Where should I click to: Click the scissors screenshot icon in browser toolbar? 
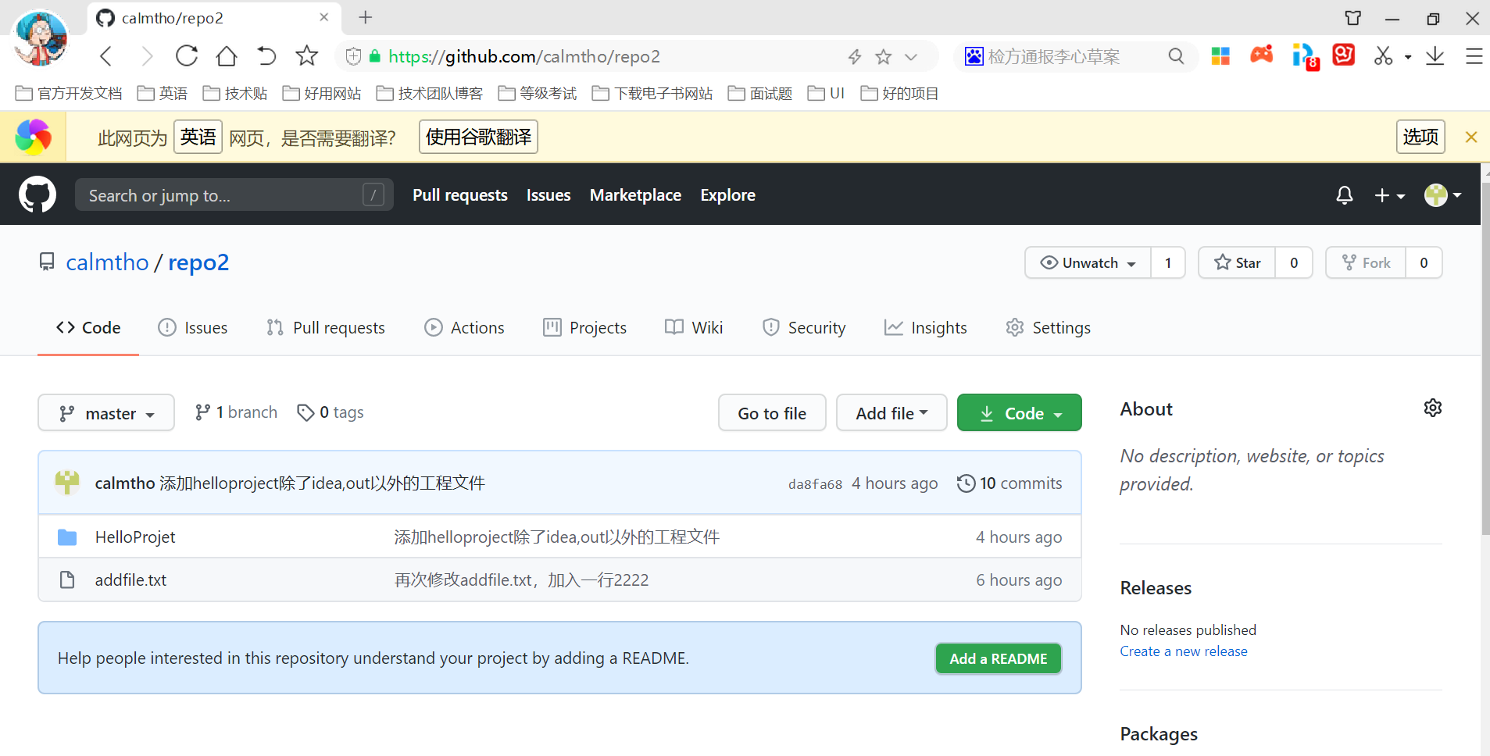coord(1384,55)
